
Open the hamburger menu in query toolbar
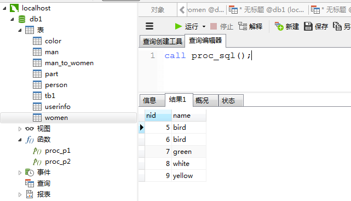[149, 26]
